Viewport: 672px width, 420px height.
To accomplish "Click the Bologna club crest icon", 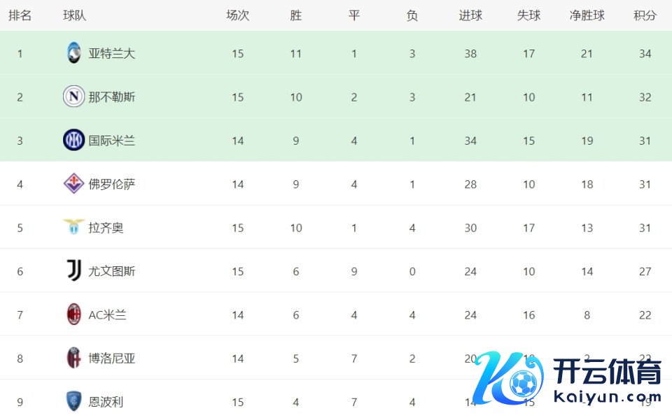I will click(73, 359).
